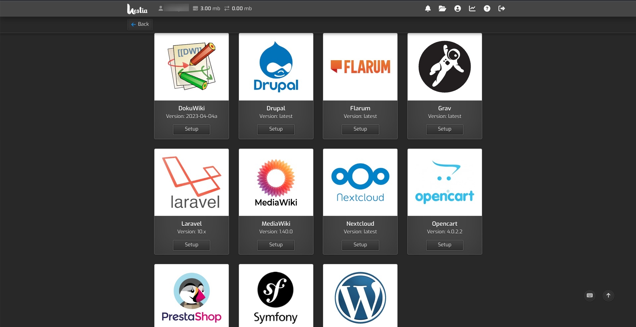Click the DokuWiki title text
Viewport: 636px width, 327px height.
coord(192,108)
